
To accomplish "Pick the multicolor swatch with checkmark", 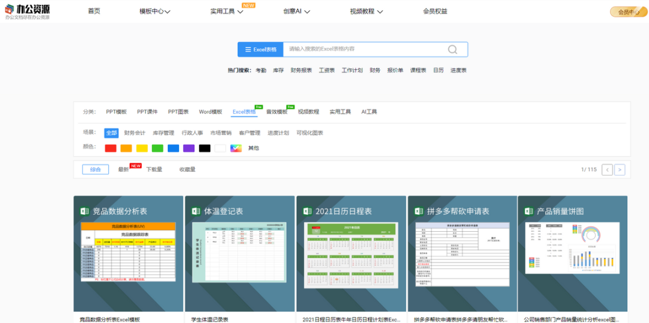I will tap(236, 148).
